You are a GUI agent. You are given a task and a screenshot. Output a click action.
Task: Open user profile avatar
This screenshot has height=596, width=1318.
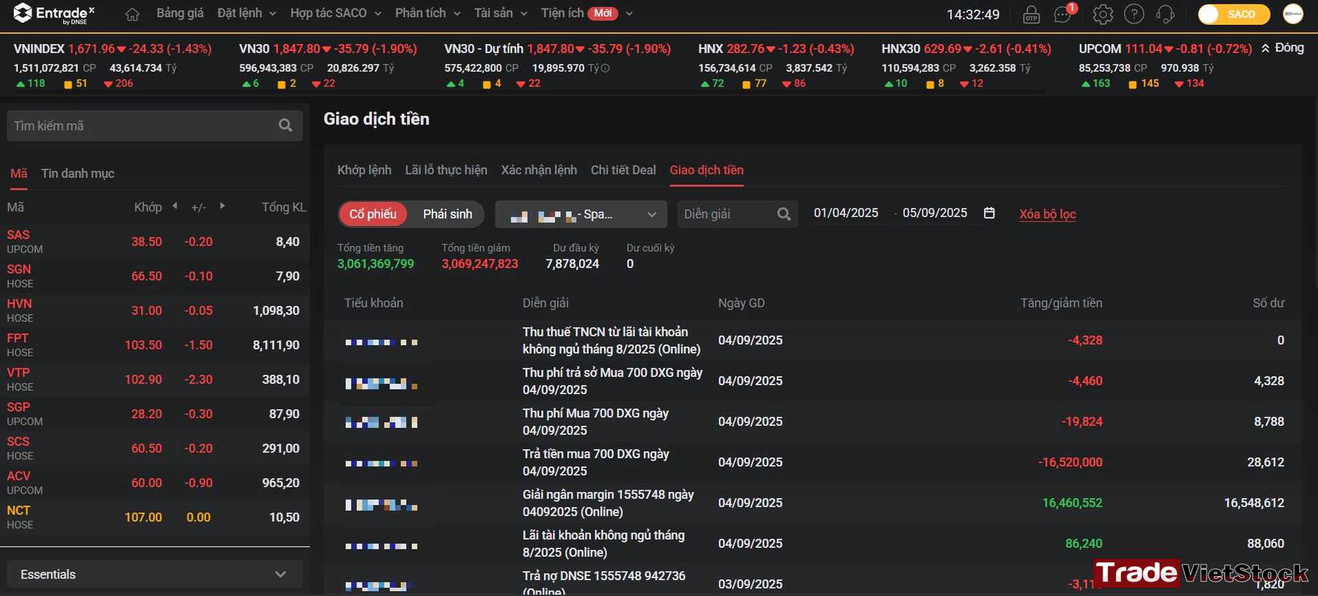pos(1293,14)
